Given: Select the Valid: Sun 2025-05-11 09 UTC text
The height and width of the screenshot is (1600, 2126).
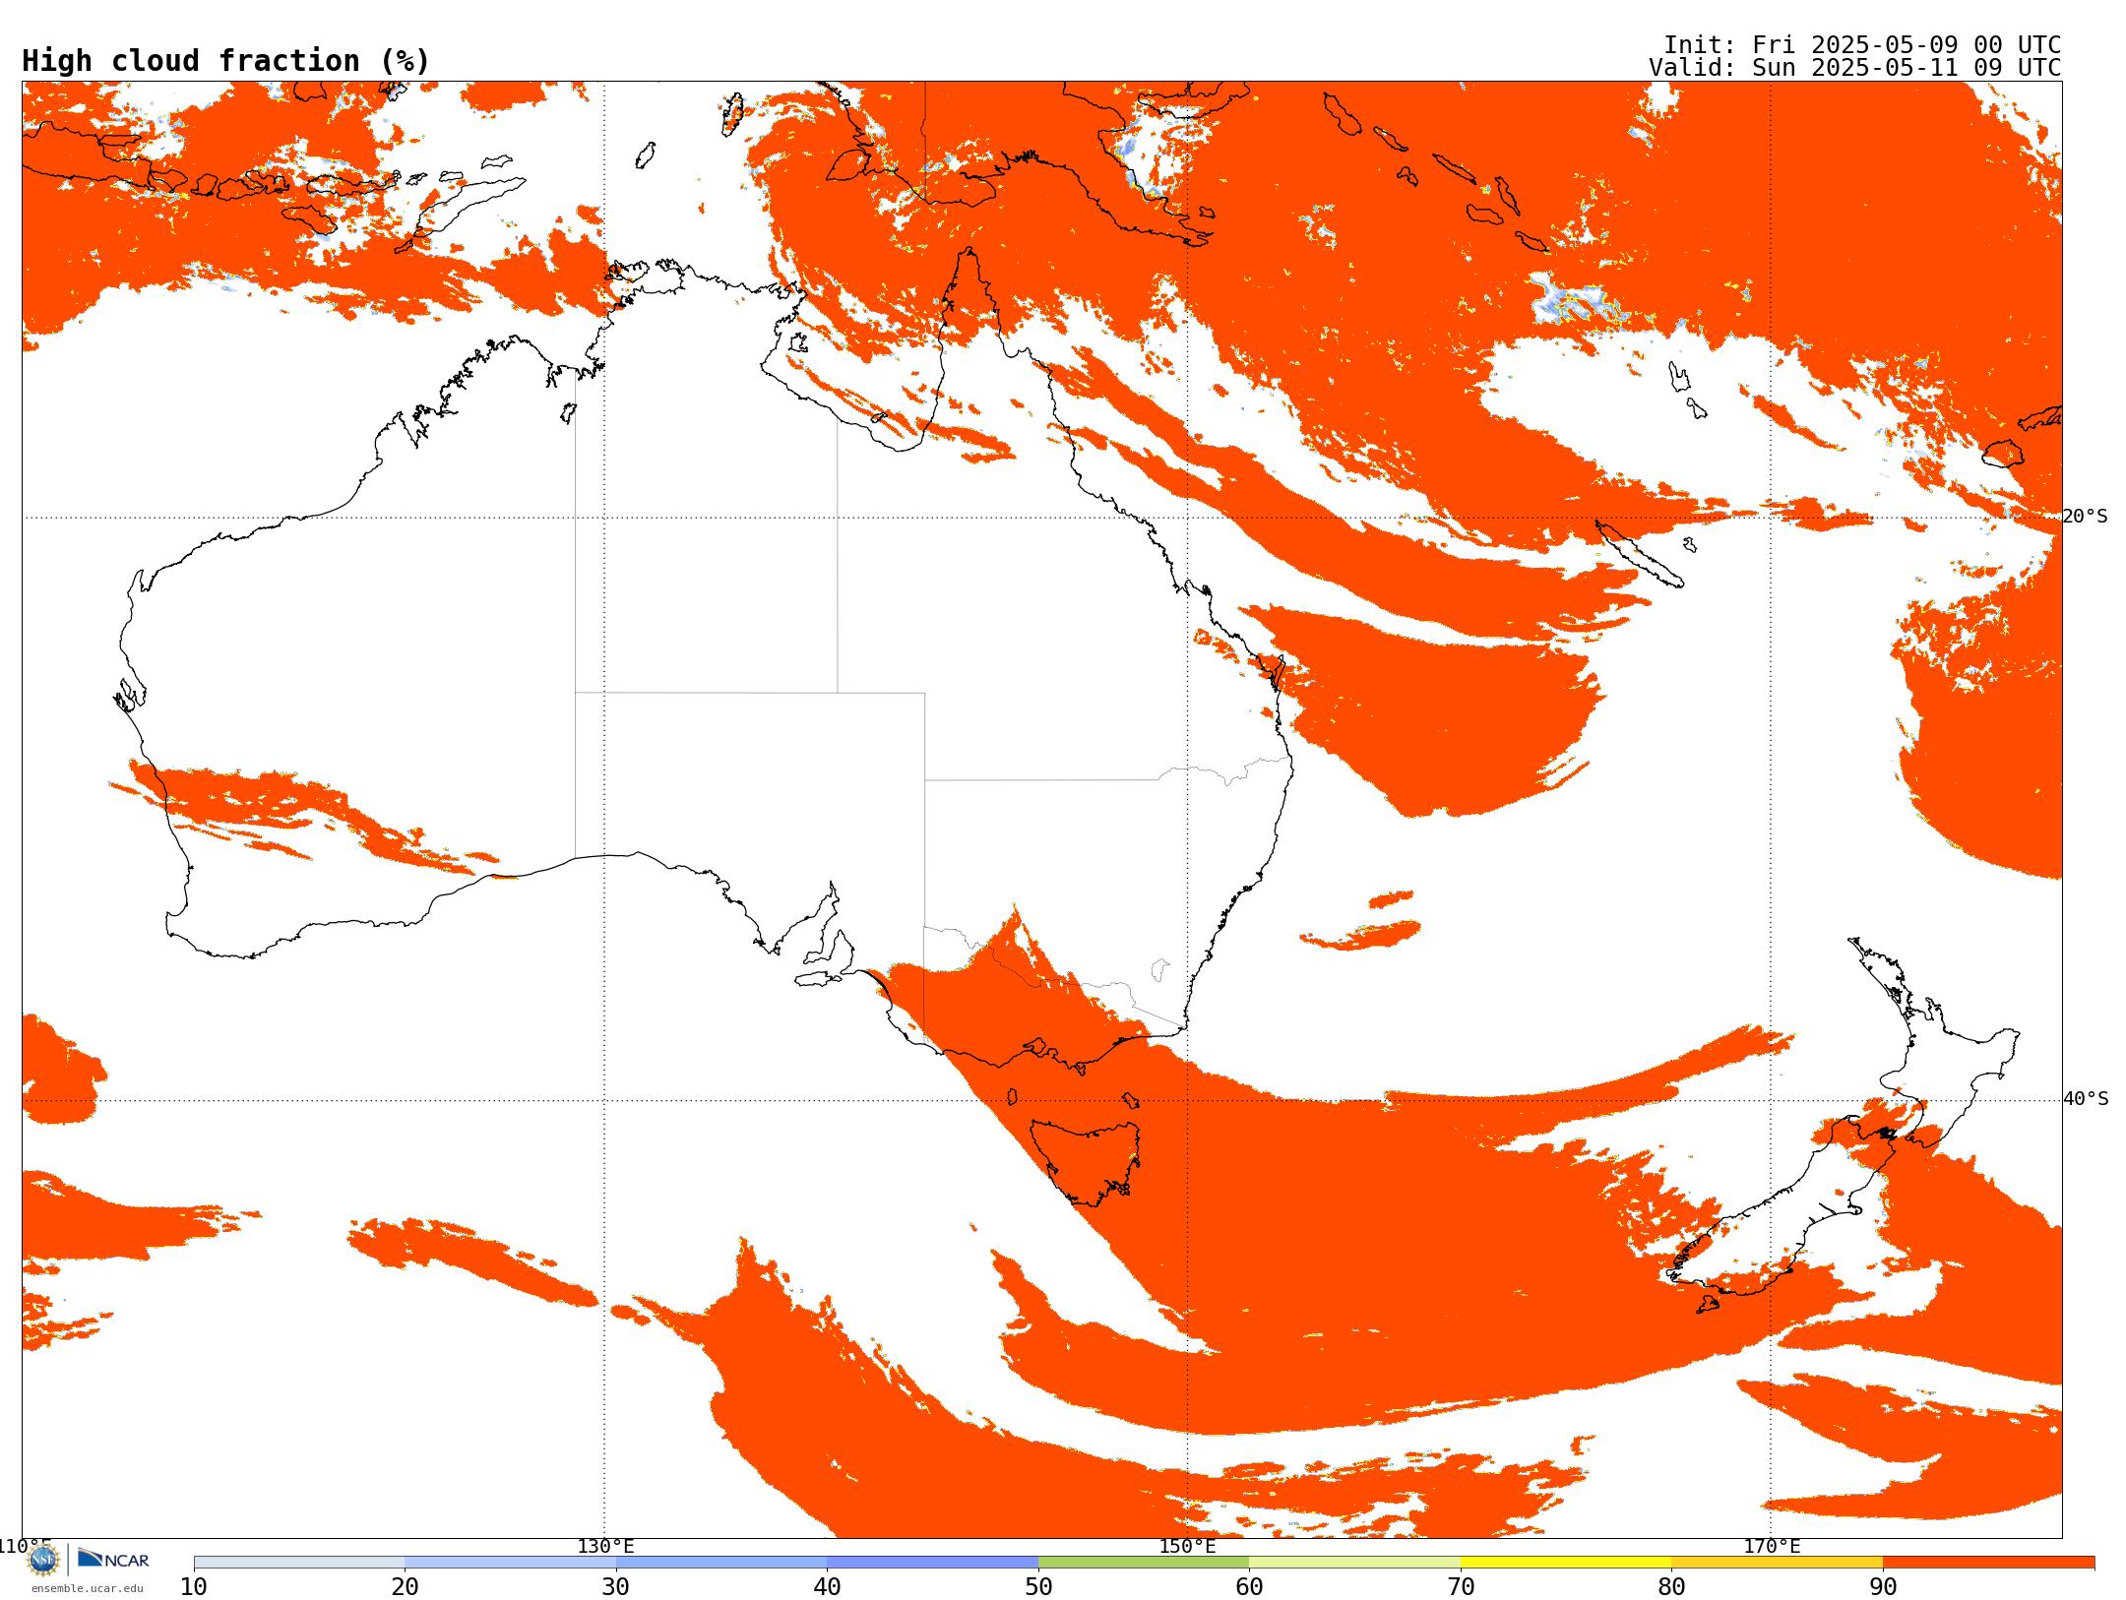Looking at the screenshot, I should coord(1855,68).
